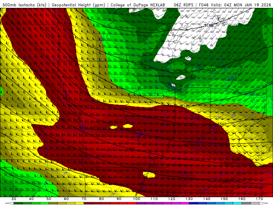Click the '50' value on the color scale
The image size is (273, 205).
click(x=49, y=199)
